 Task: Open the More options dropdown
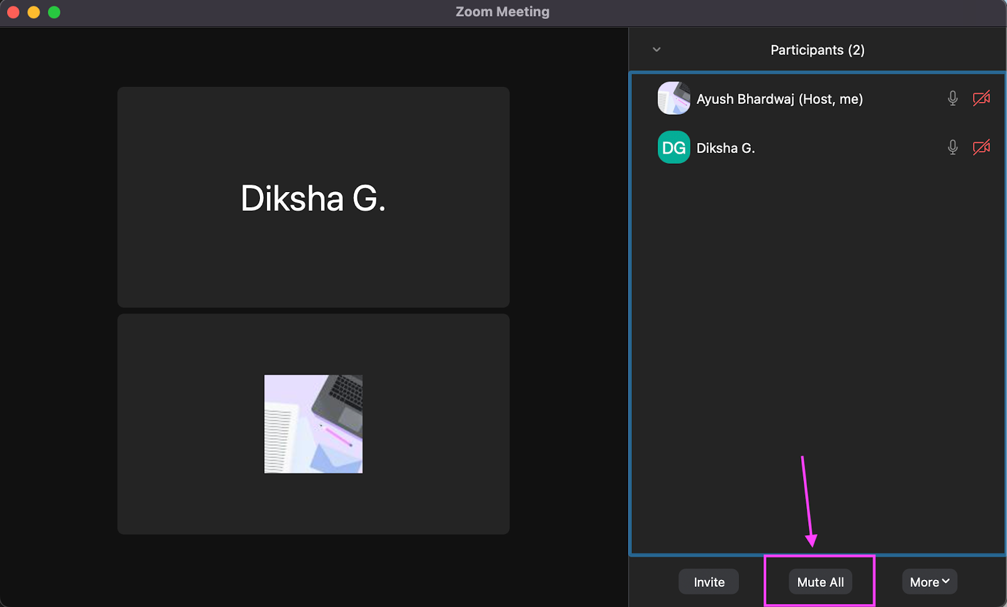coord(929,581)
